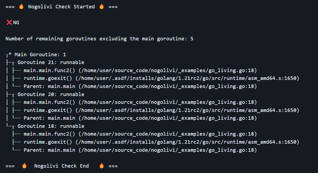Select the remaining goroutines count line
The image size is (318, 173).
pyautogui.click(x=99, y=39)
